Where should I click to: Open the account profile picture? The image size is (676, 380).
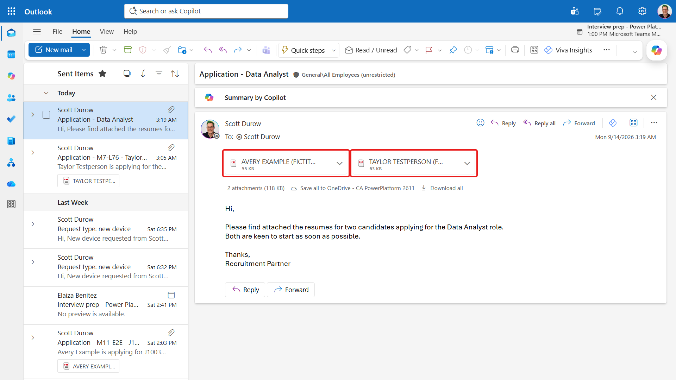coord(665,11)
